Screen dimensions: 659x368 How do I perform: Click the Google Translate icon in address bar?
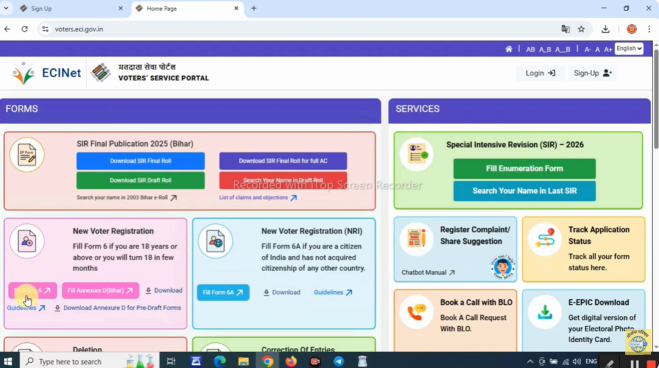565,29
